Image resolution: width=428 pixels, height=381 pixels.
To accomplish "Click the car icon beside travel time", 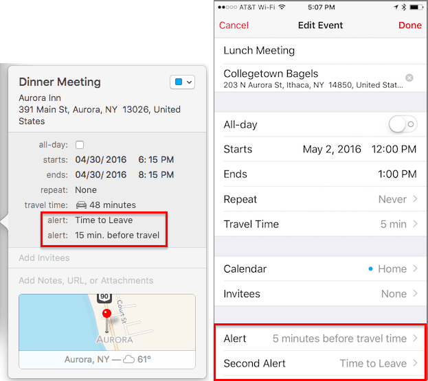I will click(x=80, y=205).
